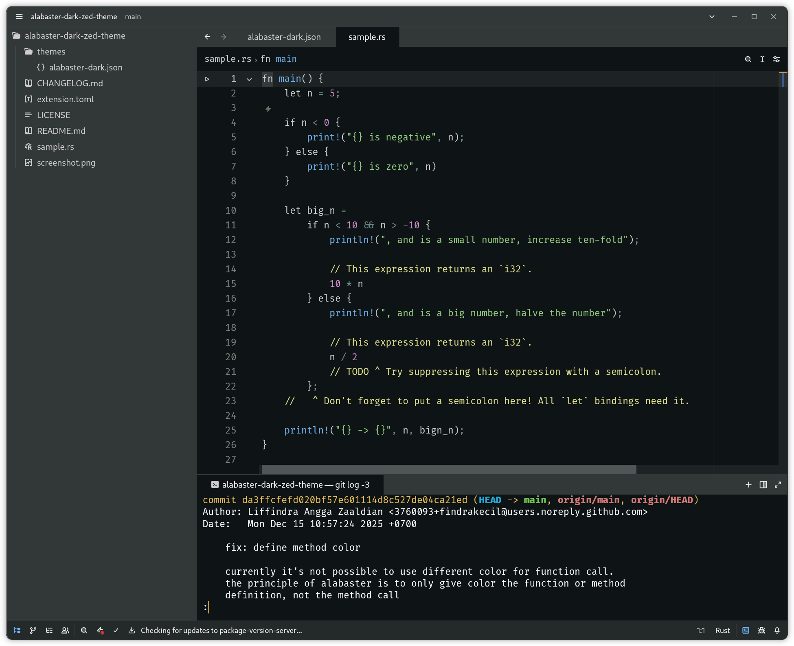
Task: Open editor controls sliders icon
Action: (x=776, y=59)
